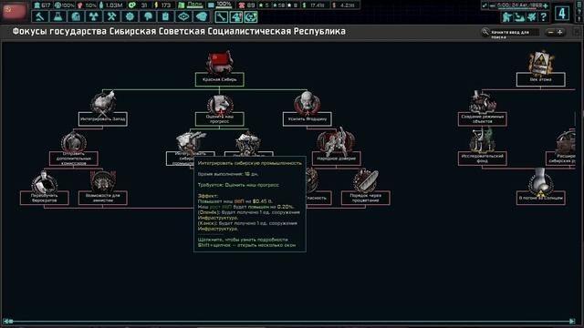Click the radiation symbol toolbar icon
Viewport: 584px width, 328px height.
pyautogui.click(x=94, y=16)
